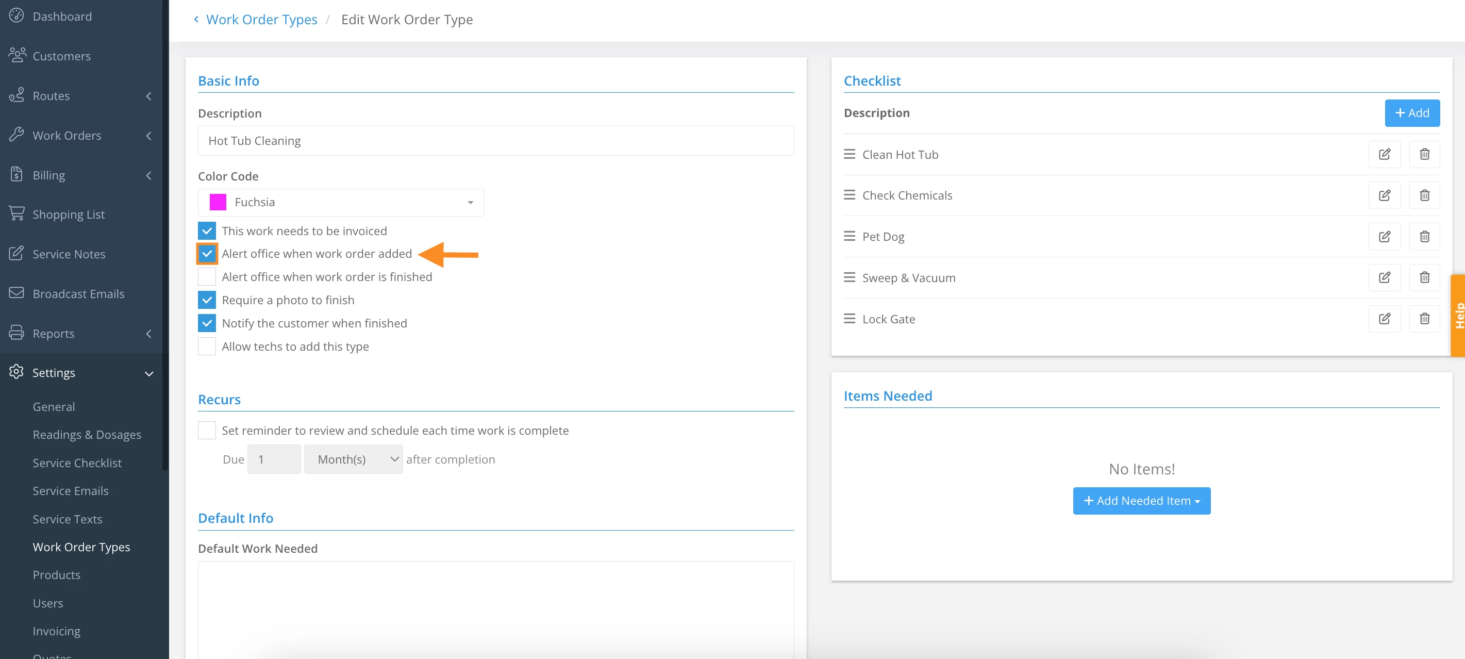1465x659 pixels.
Task: Click the Work Order Types breadcrumb link
Action: point(261,20)
